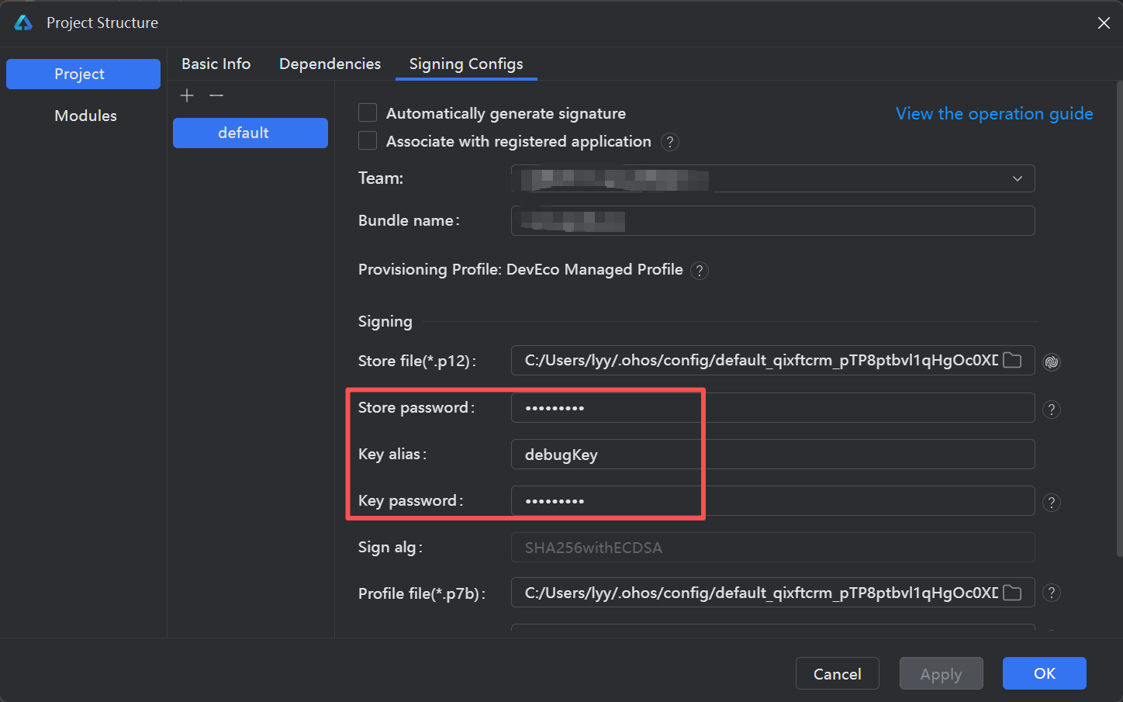Click help icon next to Key password

1052,503
